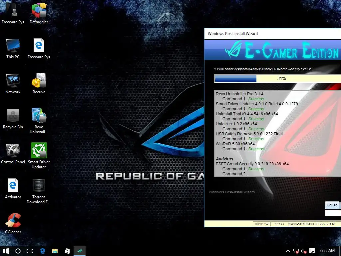341x256 pixels.
Task: Click the Windows Post-Install Wizard title bar
Action: tap(273, 34)
